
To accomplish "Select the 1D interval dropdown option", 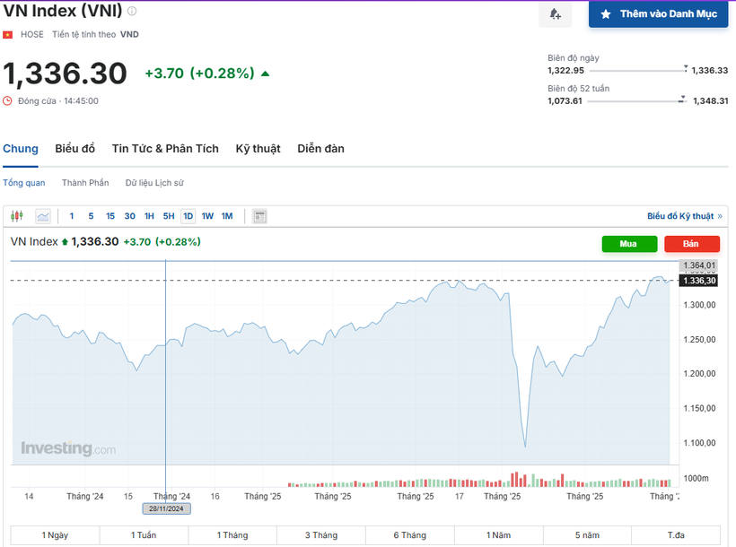I will click(x=187, y=215).
